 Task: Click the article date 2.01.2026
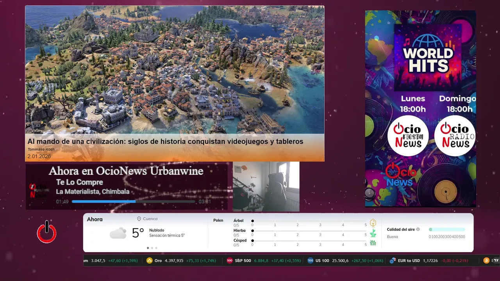pyautogui.click(x=39, y=157)
